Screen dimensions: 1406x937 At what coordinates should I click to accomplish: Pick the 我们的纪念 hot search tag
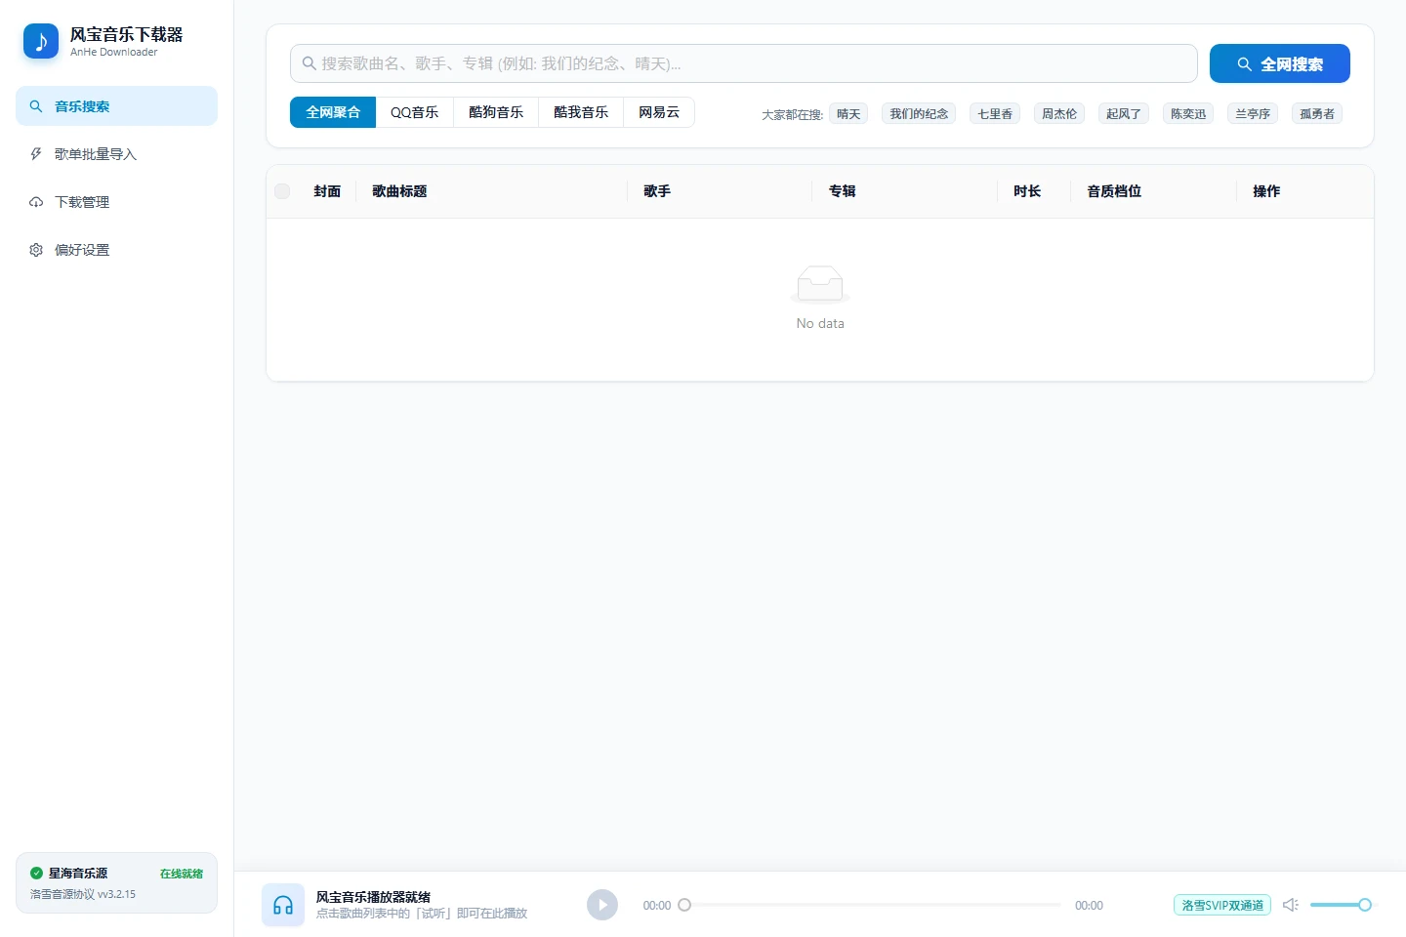click(x=919, y=113)
